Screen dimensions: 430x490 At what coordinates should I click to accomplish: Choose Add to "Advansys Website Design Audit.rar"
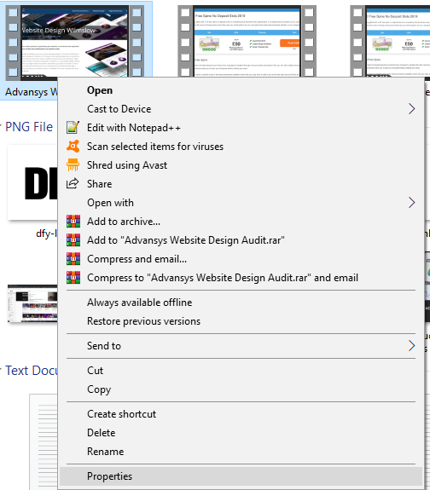point(241,240)
